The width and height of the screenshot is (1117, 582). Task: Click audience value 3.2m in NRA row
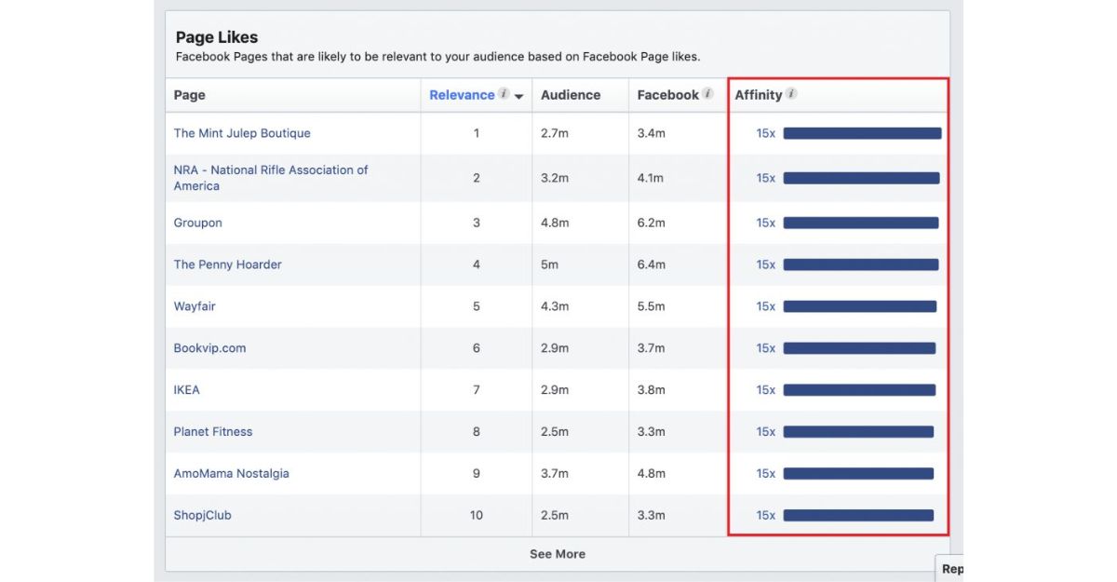[554, 178]
